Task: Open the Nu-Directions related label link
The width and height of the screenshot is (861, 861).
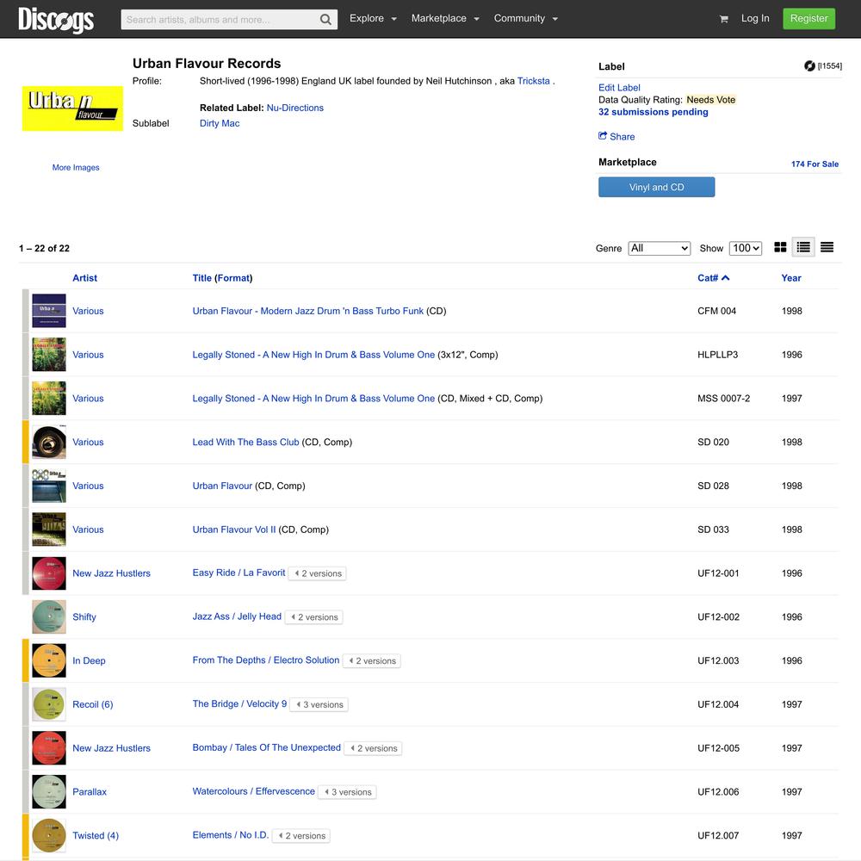Action: click(x=294, y=108)
